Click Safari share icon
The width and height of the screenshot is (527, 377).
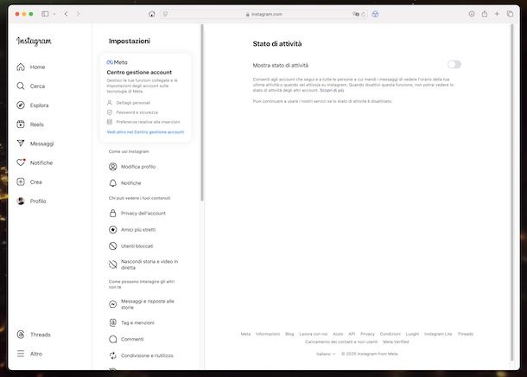tap(485, 14)
